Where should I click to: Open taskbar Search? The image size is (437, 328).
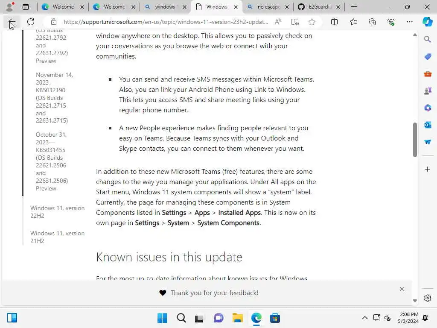[181, 318]
